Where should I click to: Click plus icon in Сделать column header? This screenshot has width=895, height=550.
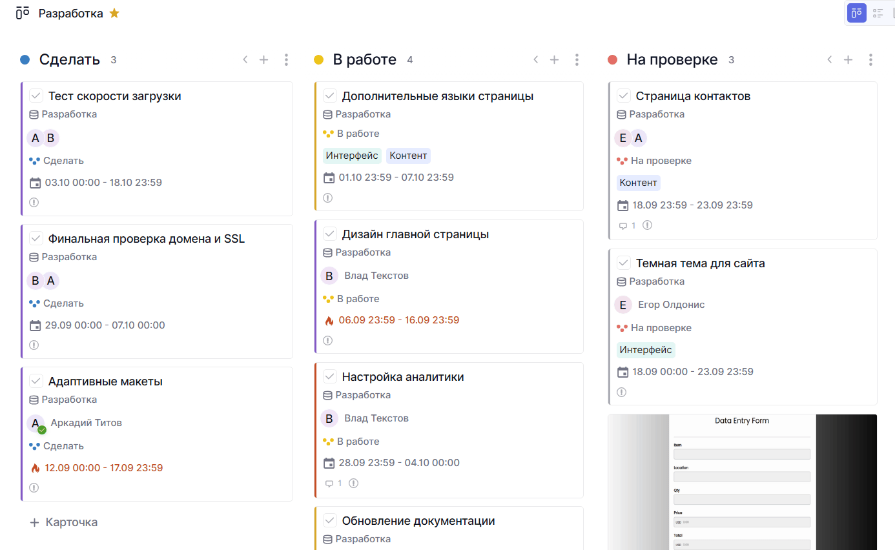263,60
